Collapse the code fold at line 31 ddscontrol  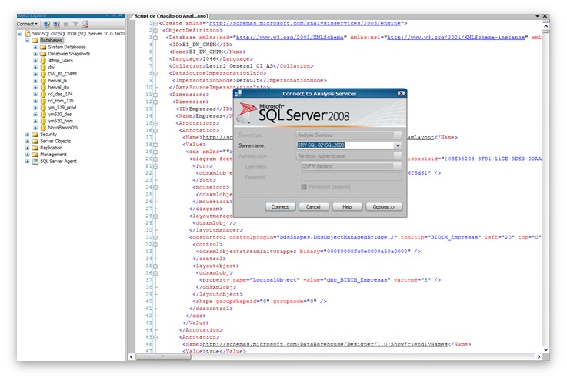click(155, 238)
